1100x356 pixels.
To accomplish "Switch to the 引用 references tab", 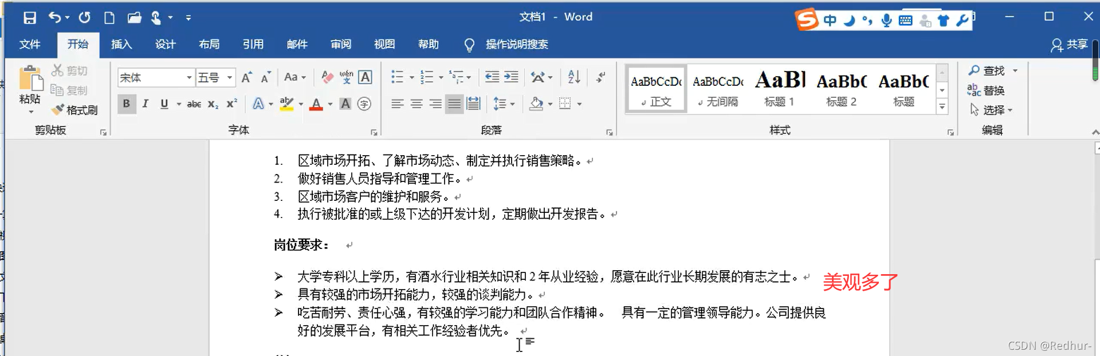I will pos(253,45).
